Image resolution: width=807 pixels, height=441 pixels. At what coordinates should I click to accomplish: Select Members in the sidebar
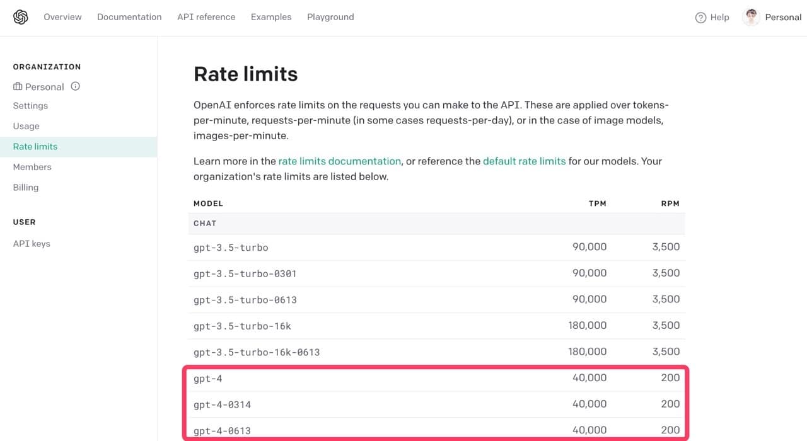32,167
